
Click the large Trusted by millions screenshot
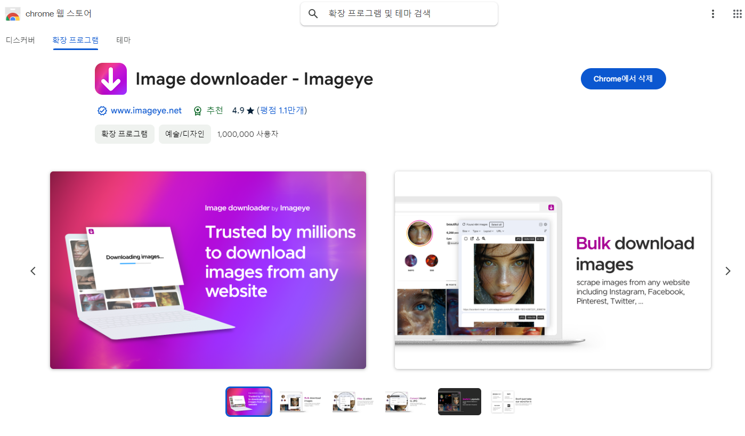click(x=208, y=270)
